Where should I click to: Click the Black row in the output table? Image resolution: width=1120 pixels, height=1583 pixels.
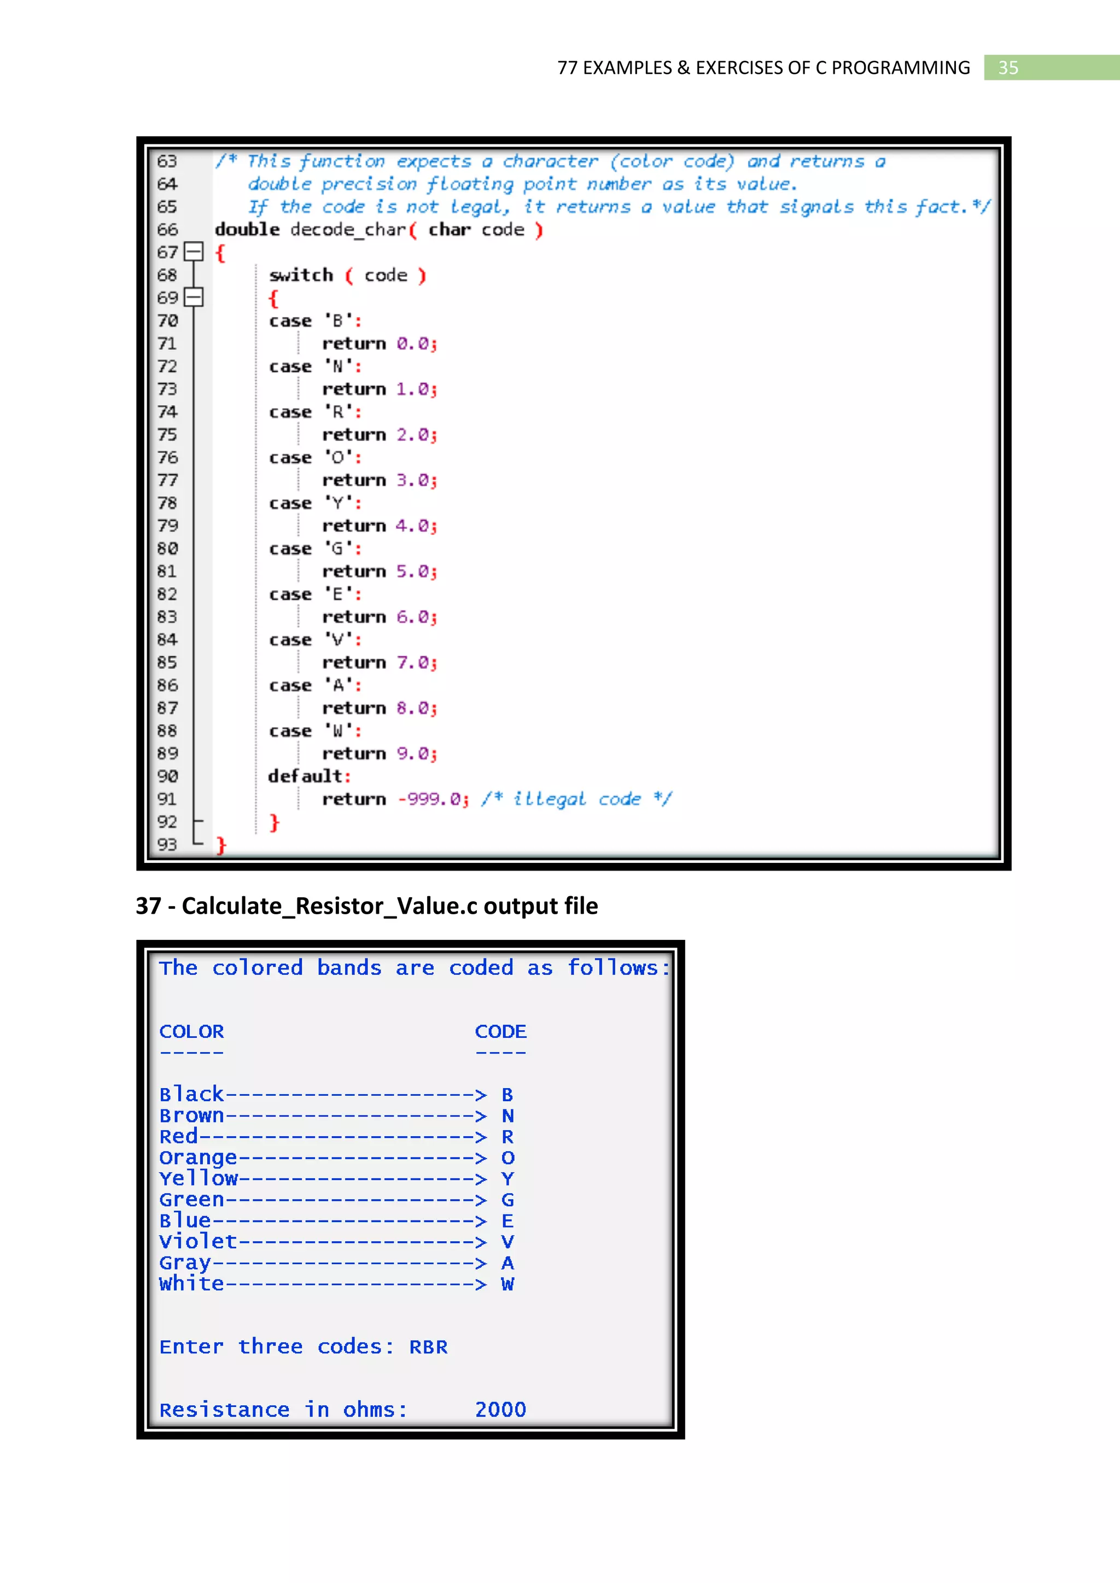click(x=336, y=1094)
